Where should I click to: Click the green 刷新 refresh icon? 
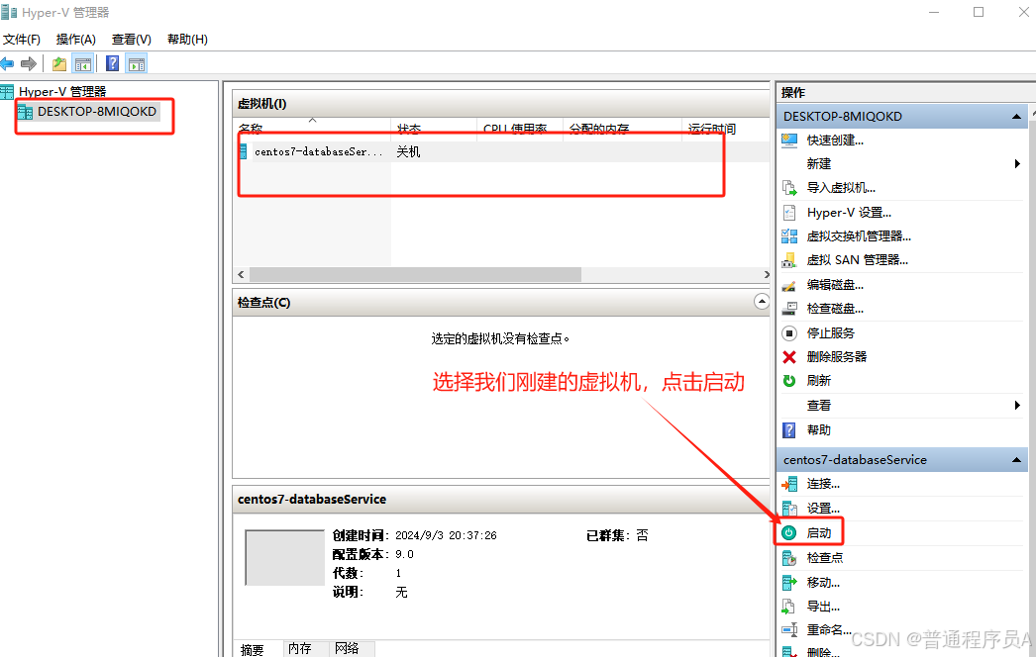click(789, 381)
